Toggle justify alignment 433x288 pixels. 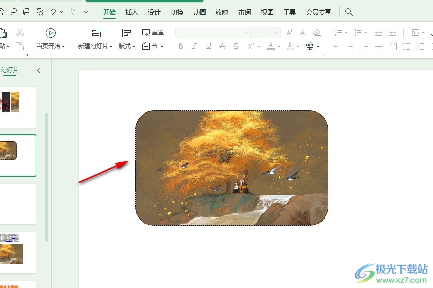coord(379,46)
